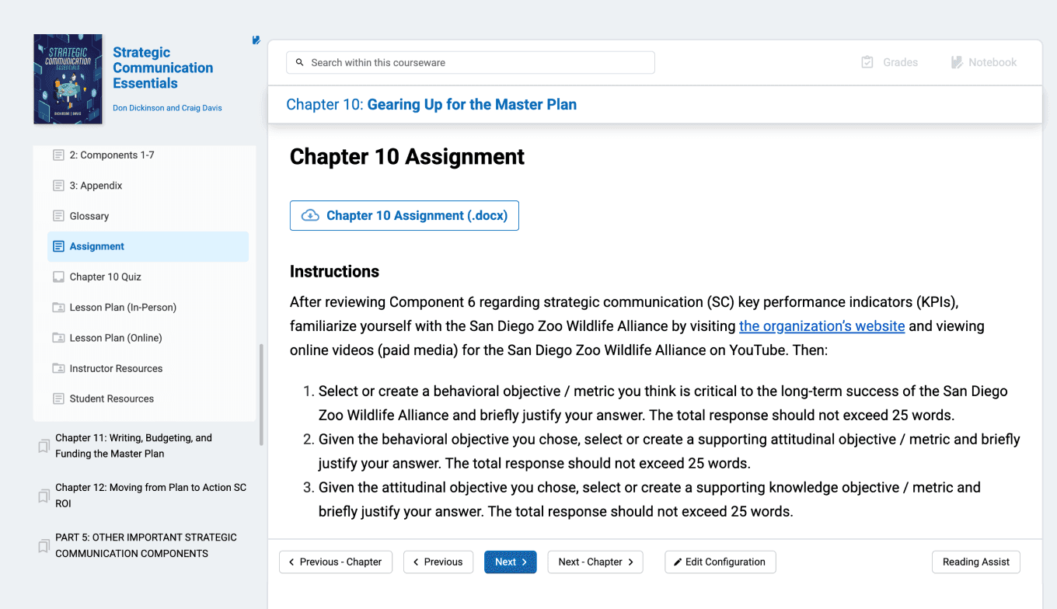
Task: Open the Notebook
Action: [984, 62]
